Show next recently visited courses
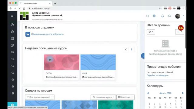The width and height of the screenshot is (194, 109). (132, 49)
